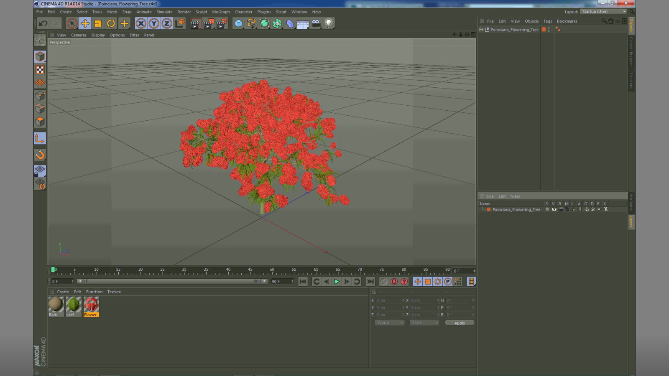This screenshot has height=376, width=669.
Task: Switch to Polygons mode icon
Action: point(40,122)
